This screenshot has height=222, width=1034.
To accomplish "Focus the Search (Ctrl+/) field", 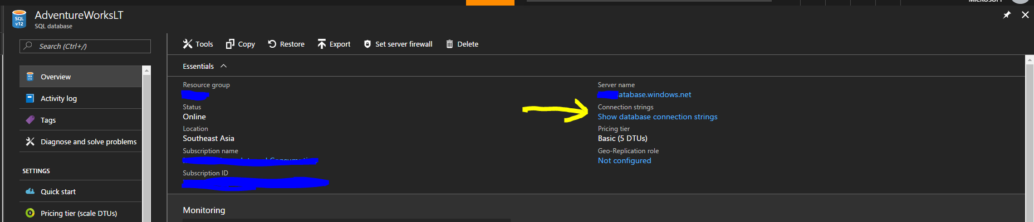I will coord(85,46).
